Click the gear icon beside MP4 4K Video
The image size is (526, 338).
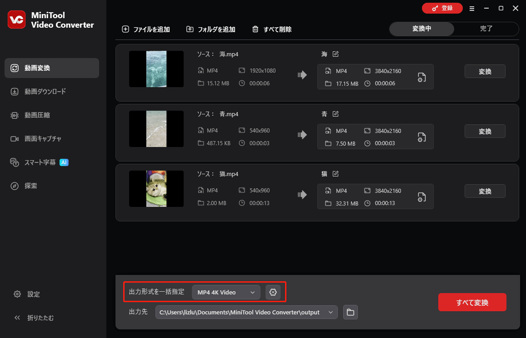pyautogui.click(x=273, y=292)
